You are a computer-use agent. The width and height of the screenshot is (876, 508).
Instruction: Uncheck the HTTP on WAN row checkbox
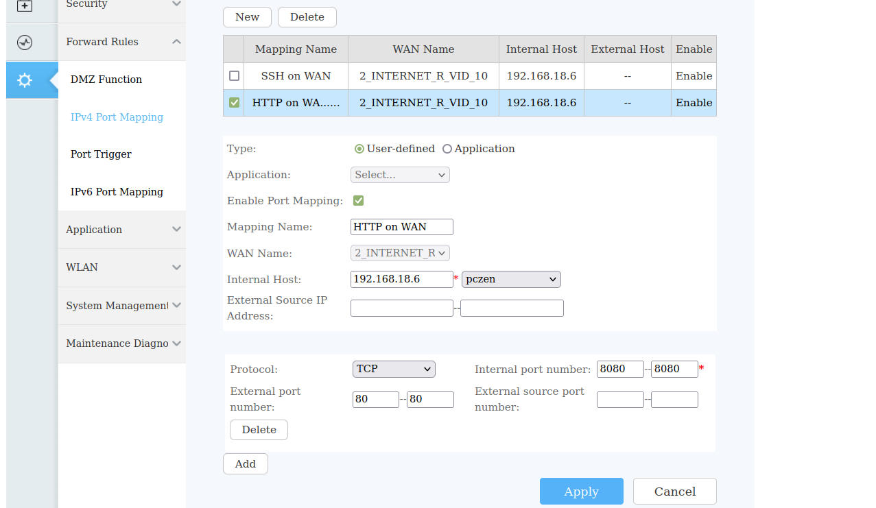(x=234, y=103)
